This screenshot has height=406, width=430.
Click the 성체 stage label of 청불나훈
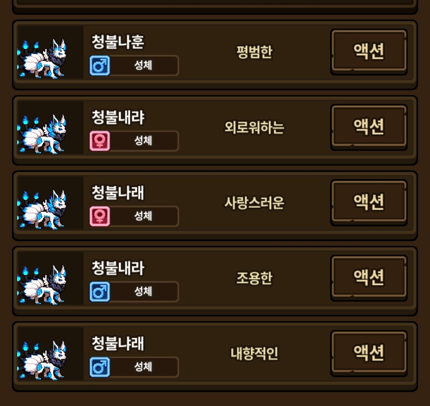[143, 66]
